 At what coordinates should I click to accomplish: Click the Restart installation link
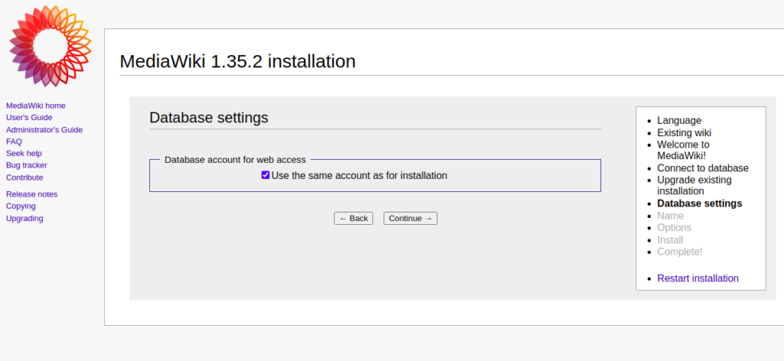click(x=697, y=278)
